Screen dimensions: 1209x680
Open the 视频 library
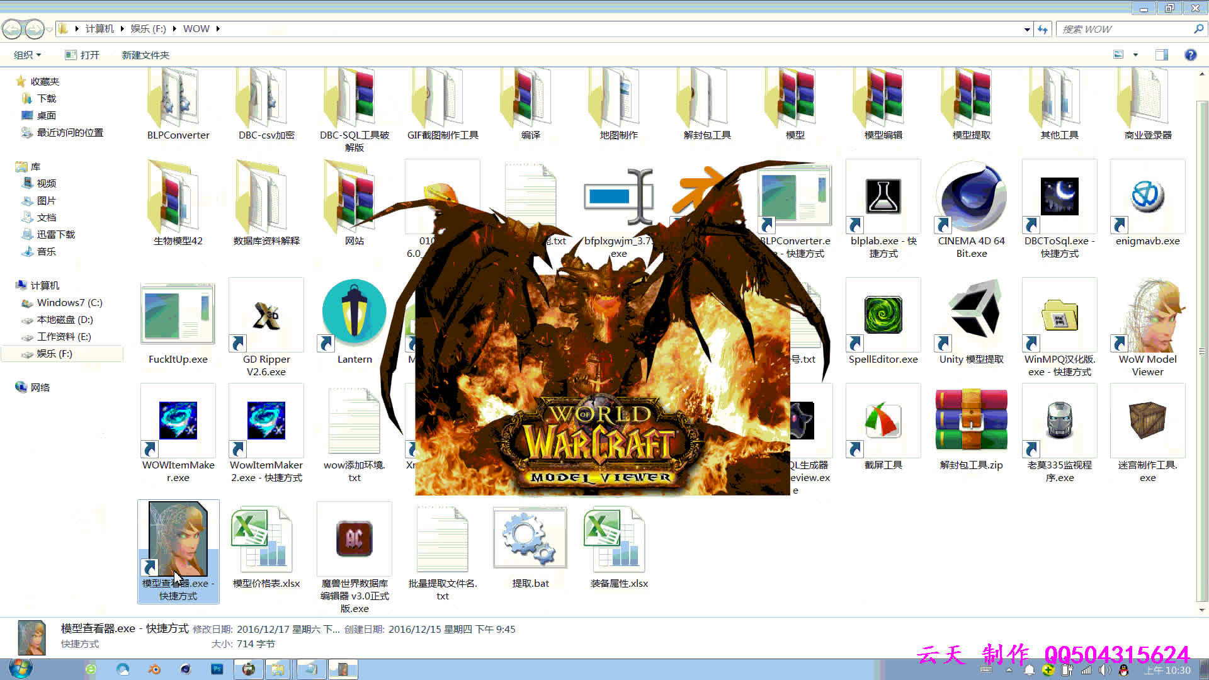tap(47, 184)
